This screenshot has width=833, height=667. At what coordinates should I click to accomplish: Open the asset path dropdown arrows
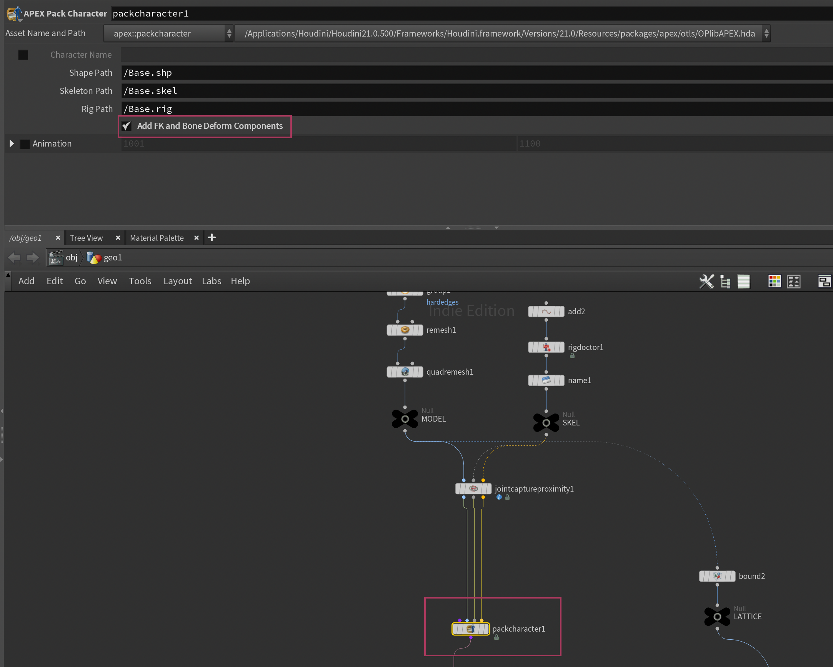[766, 33]
